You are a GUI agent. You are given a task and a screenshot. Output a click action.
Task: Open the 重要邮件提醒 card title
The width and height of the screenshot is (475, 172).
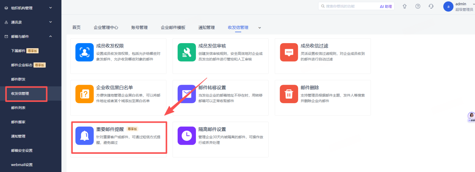click(110, 129)
